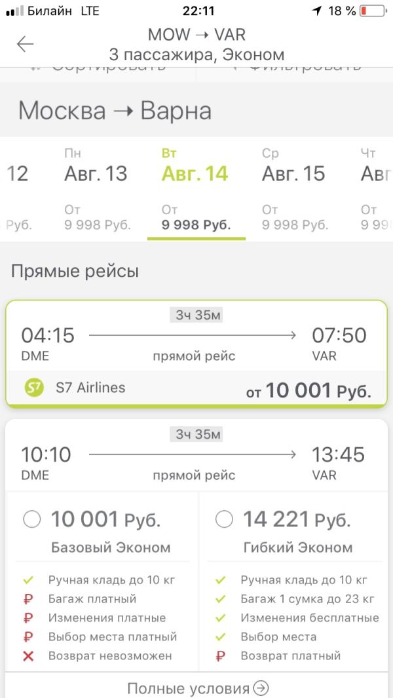This screenshot has height=698, width=393.
Task: Select the Гибкий Эконом 14 221 Руб. fare
Action: pyautogui.click(x=224, y=519)
